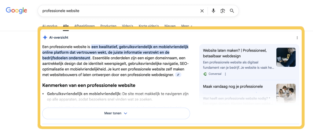
Task: Click the AI-overzicht sparkle icon
Action: (45, 38)
